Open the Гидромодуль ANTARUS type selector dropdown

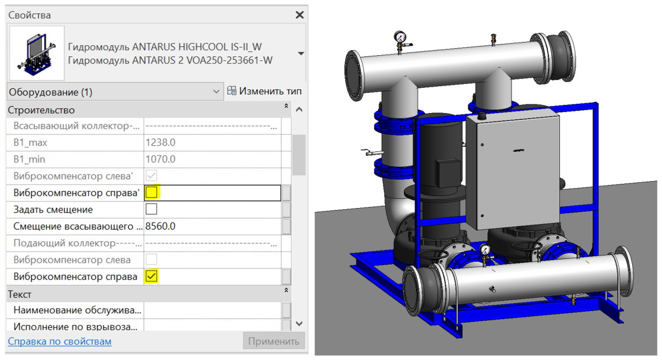[301, 54]
